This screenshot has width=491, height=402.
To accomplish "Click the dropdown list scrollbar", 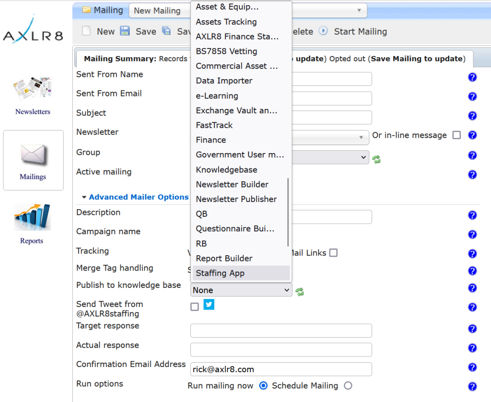I will click(288, 213).
